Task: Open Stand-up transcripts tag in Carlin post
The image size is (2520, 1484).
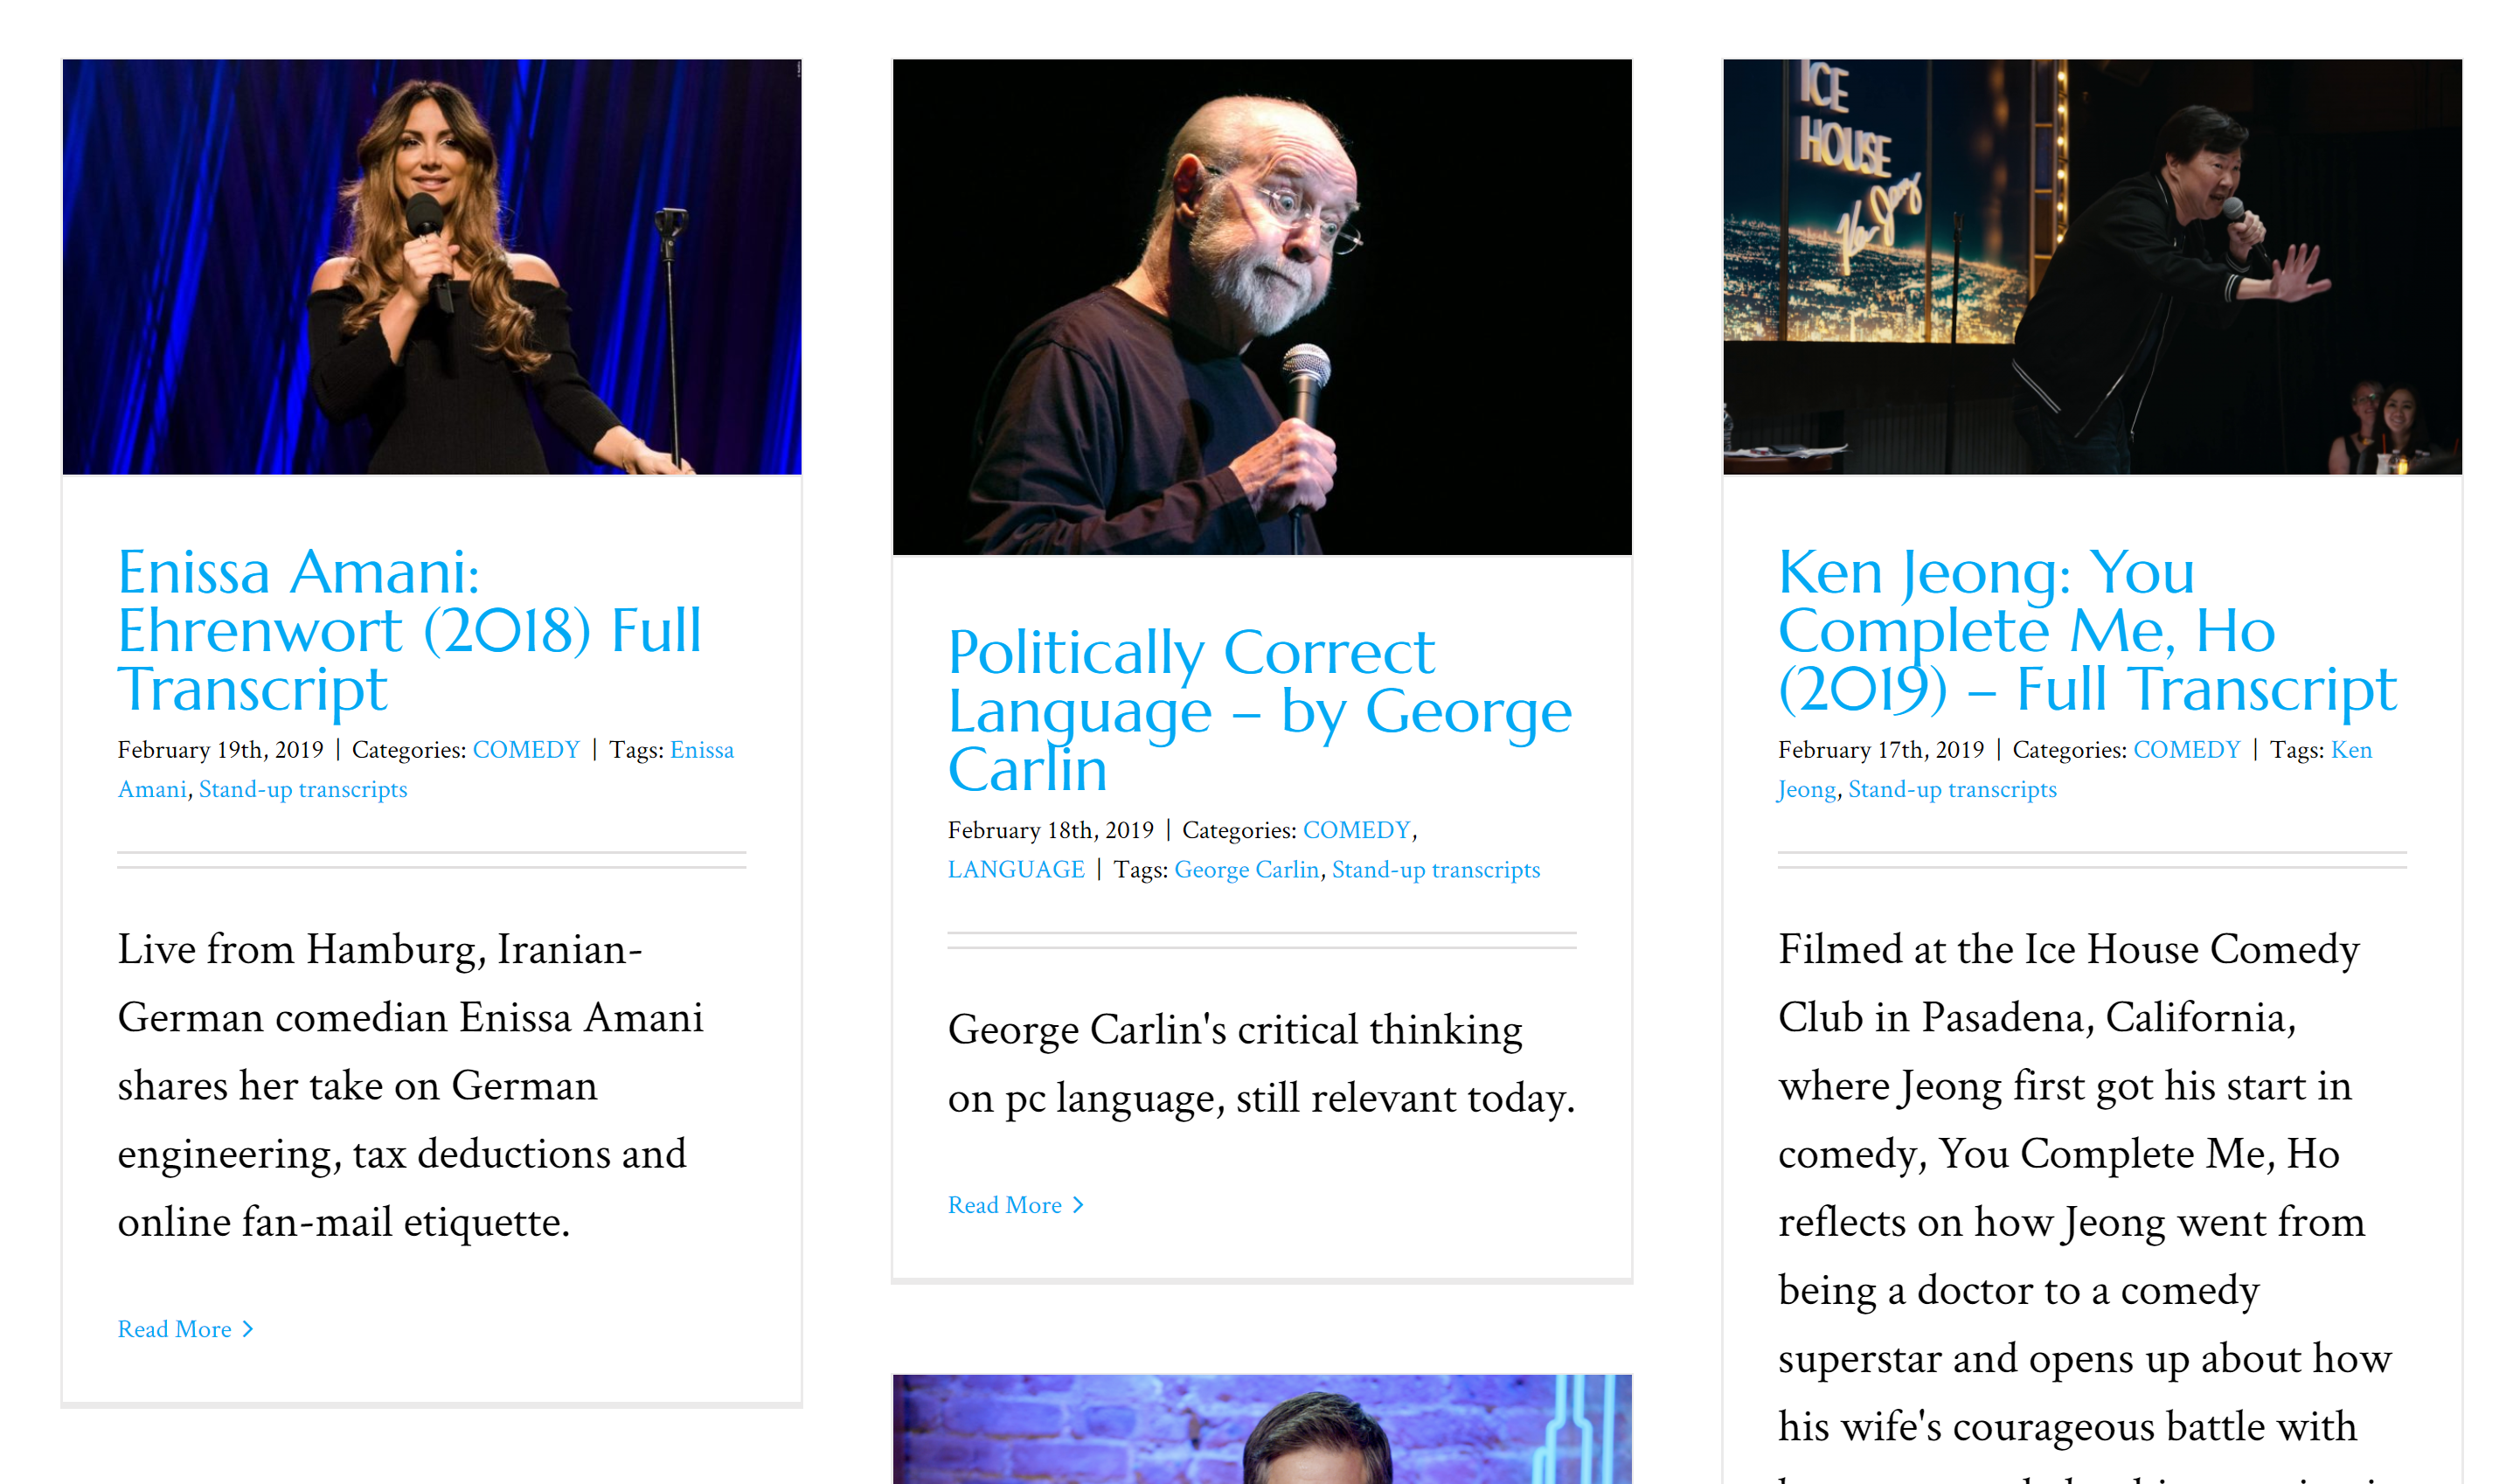Action: [x=1435, y=870]
